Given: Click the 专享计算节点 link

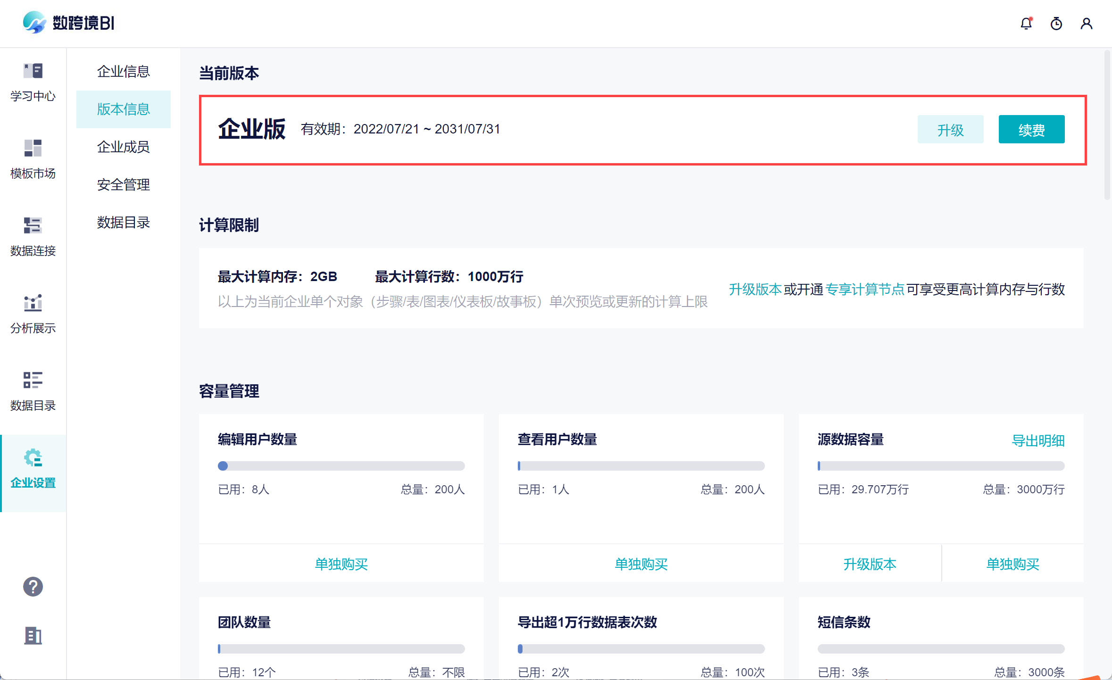Looking at the screenshot, I should click(864, 289).
